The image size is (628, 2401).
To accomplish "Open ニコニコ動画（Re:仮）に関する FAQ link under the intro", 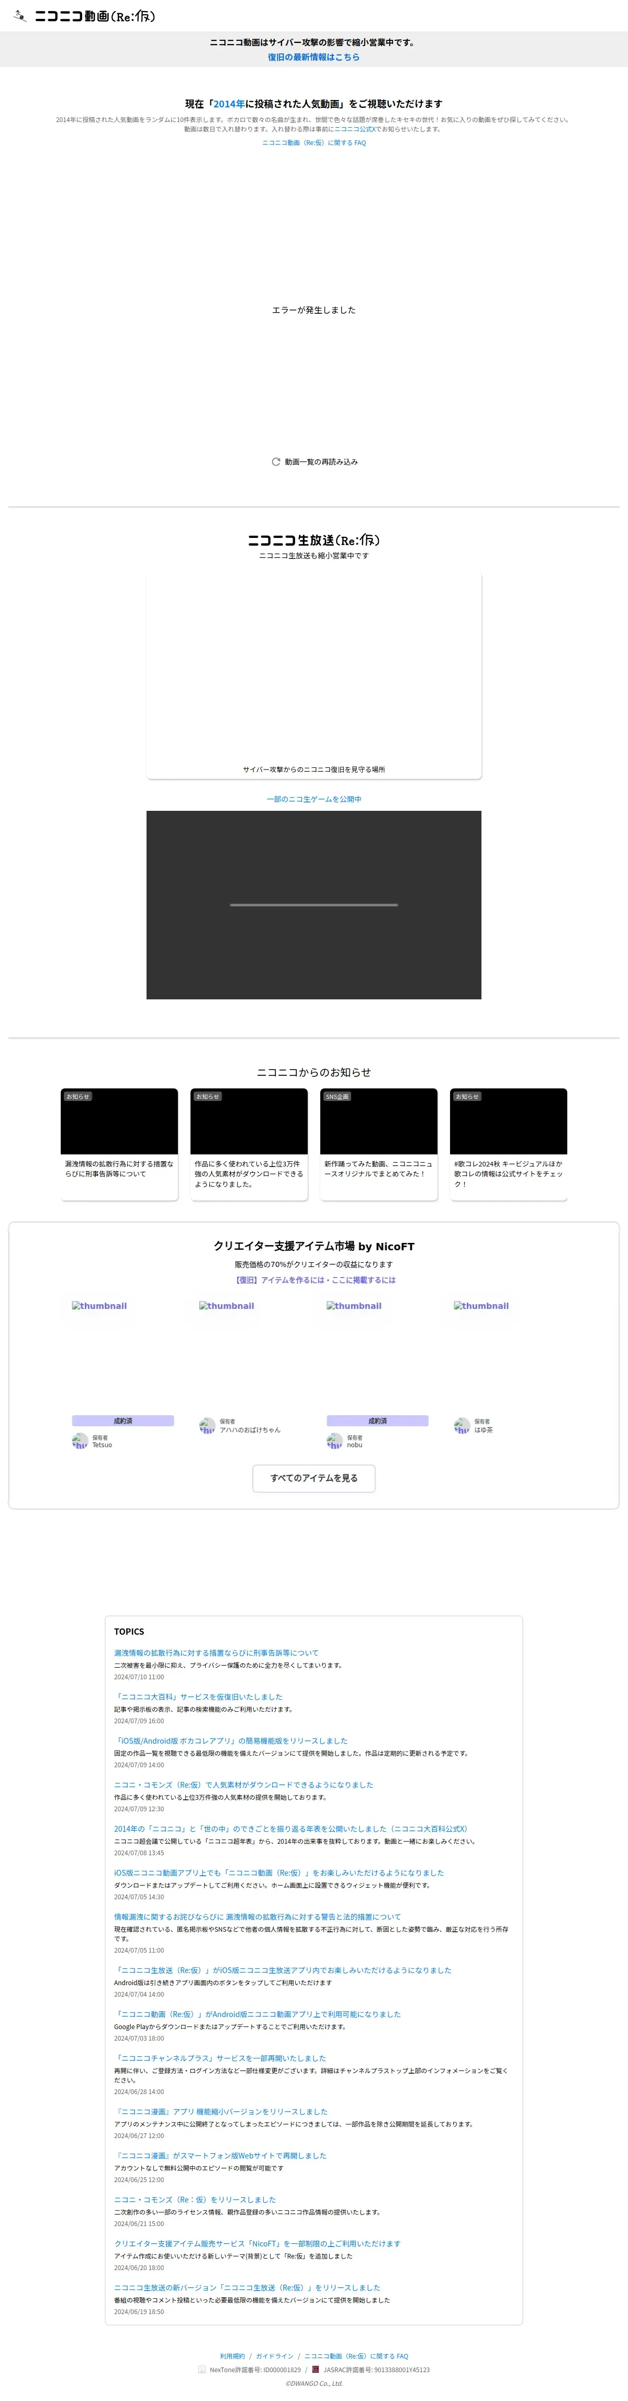I will click(x=314, y=142).
